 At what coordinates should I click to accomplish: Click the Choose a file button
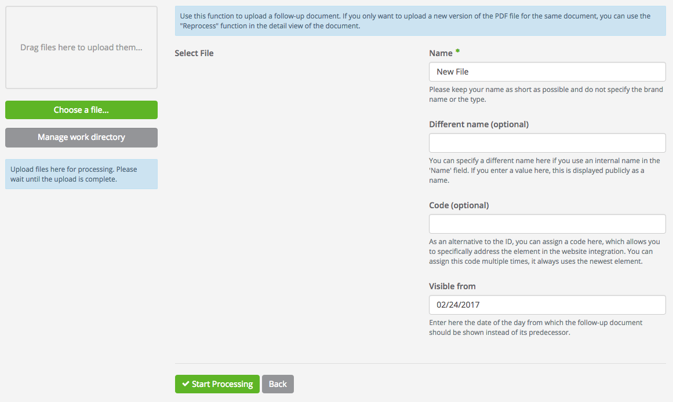(x=81, y=110)
